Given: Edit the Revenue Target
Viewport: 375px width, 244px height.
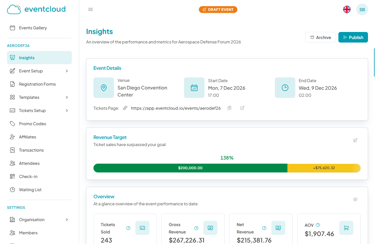Looking at the screenshot, I should pyautogui.click(x=355, y=140).
